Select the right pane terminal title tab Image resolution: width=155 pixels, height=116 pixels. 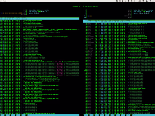tap(91, 6)
